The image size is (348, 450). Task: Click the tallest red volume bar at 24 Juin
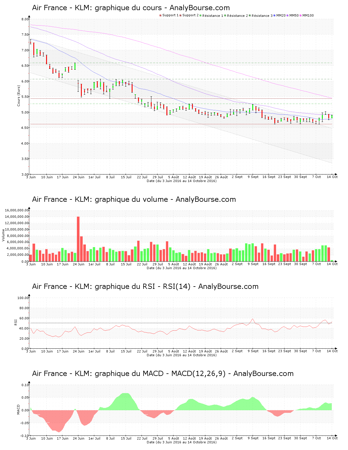click(78, 239)
